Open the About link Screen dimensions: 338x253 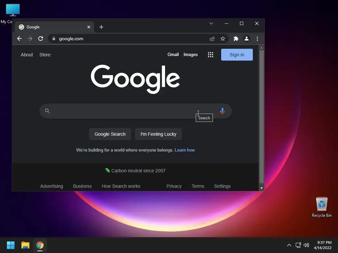[x=27, y=55]
